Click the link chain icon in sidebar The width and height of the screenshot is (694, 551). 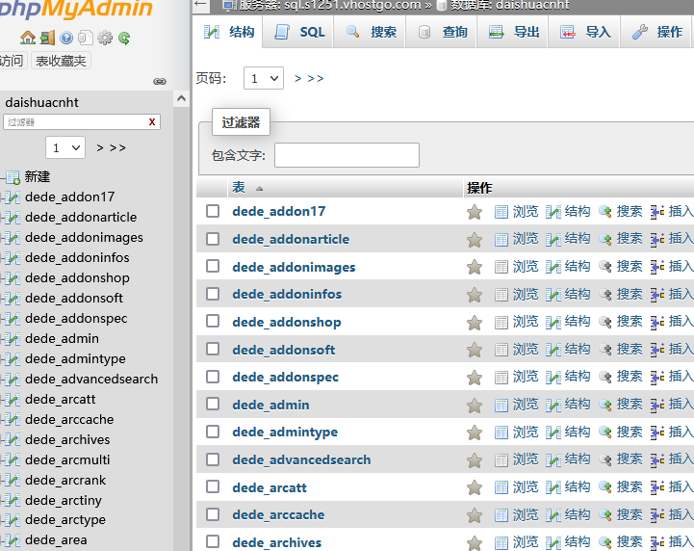tap(160, 82)
